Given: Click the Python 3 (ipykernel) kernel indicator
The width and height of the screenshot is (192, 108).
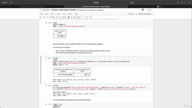Looking at the screenshot, I should click(145, 14).
